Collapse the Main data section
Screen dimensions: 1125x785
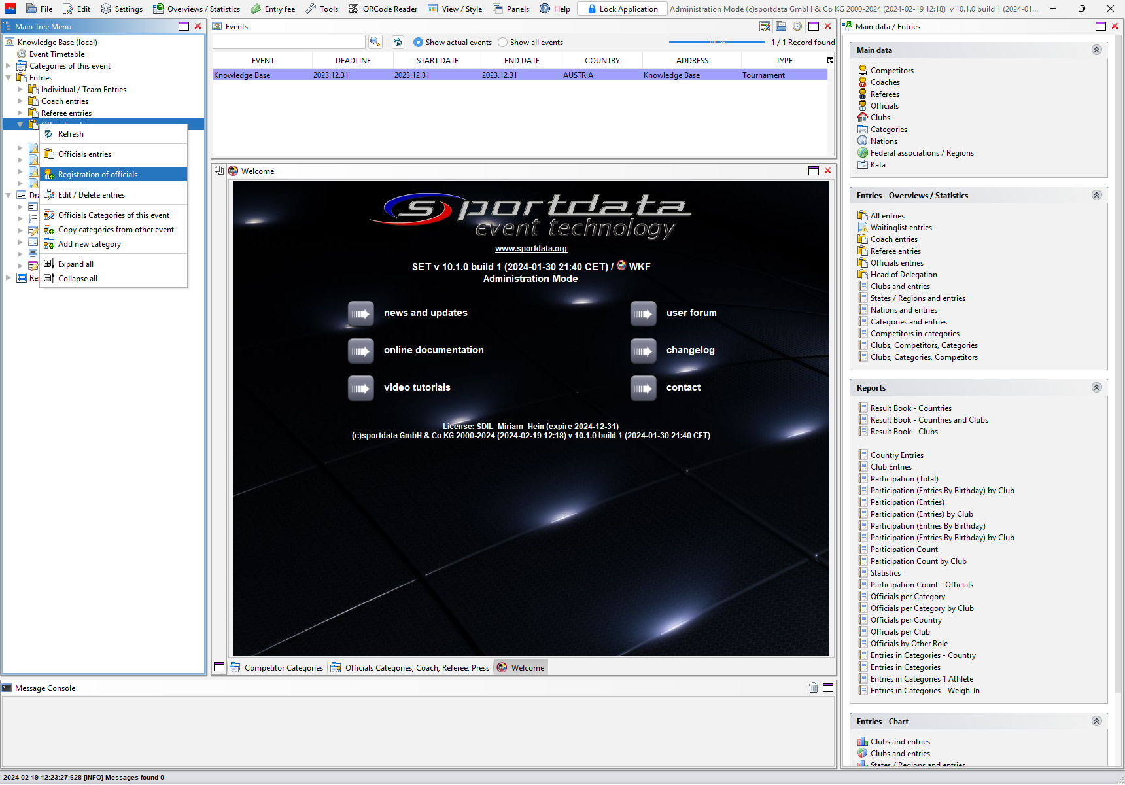(x=1096, y=50)
